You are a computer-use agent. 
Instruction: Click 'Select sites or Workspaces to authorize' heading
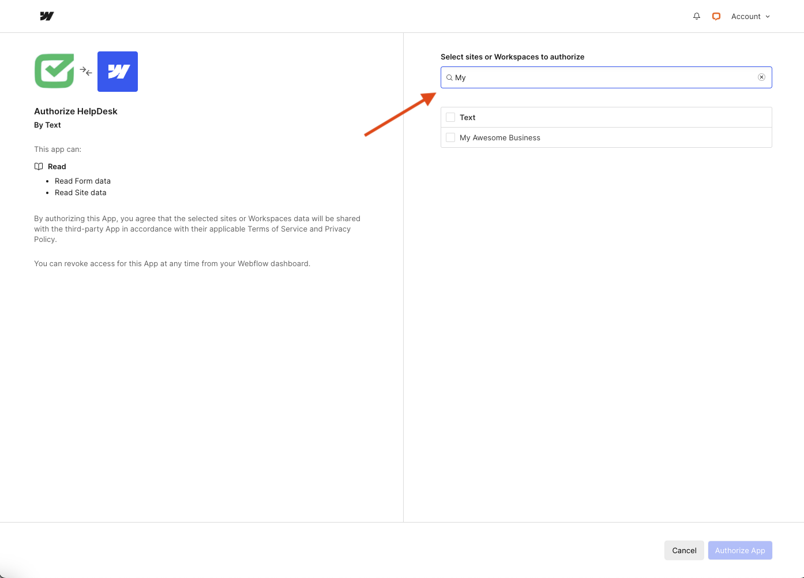point(512,57)
